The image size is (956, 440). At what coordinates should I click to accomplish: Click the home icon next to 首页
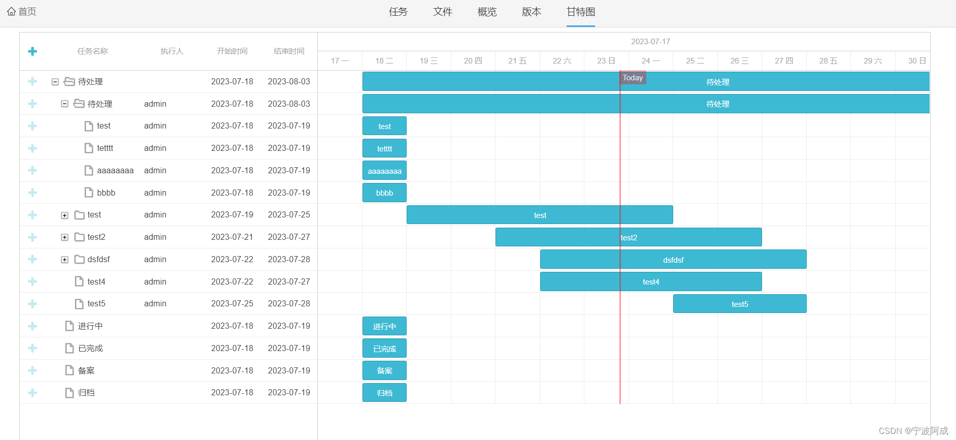[11, 11]
